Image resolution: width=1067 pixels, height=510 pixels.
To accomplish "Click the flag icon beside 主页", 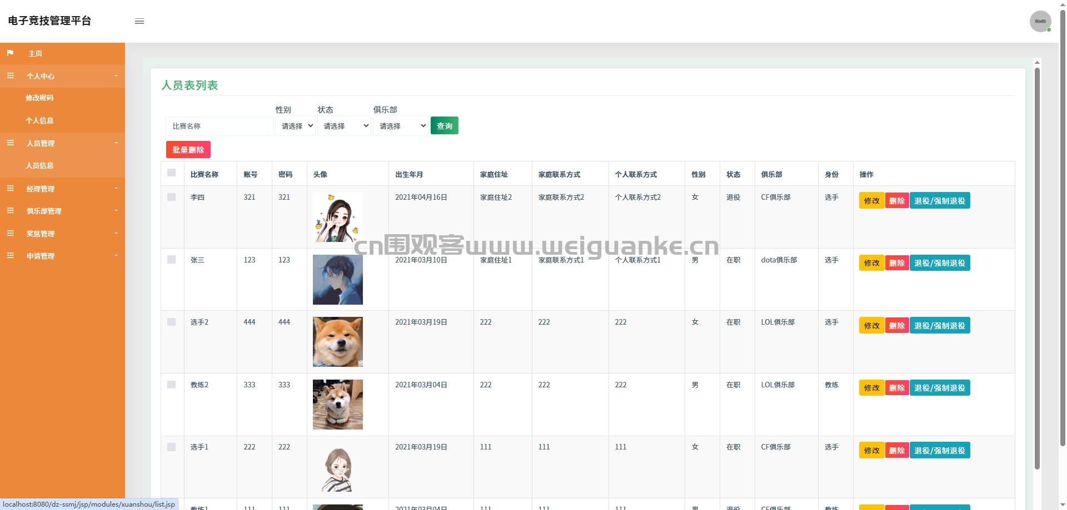I will point(10,53).
